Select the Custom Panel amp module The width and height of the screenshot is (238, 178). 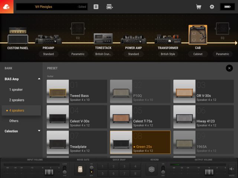18,36
